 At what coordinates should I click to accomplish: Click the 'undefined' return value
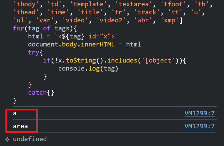point(30,139)
